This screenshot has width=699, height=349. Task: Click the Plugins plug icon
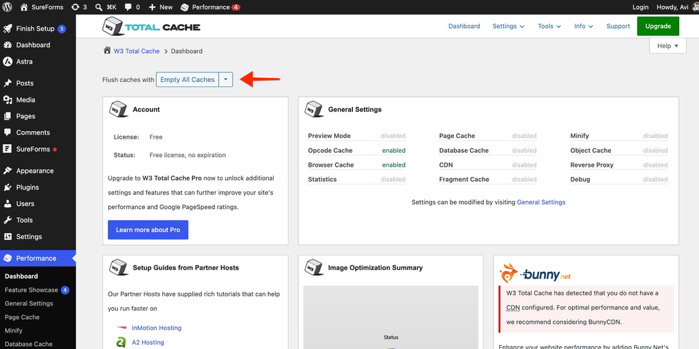pyautogui.click(x=8, y=187)
